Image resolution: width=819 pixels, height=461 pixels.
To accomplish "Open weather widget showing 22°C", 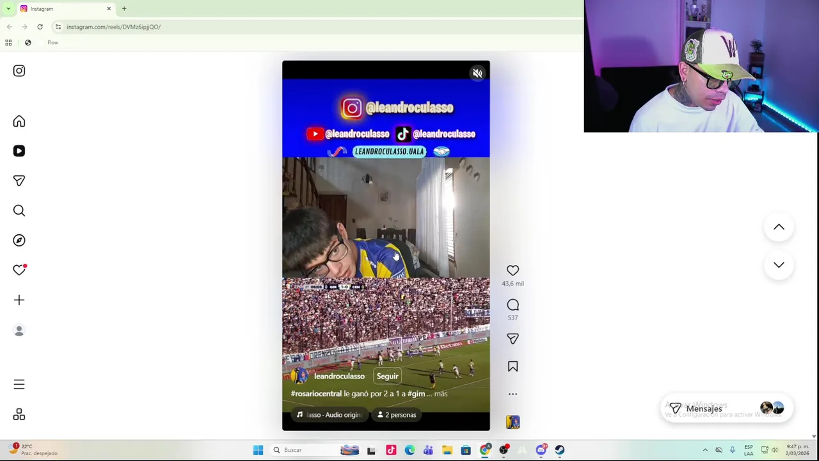I will 32,449.
